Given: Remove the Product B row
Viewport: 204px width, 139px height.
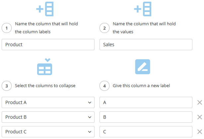Looking at the screenshot, I should (199, 117).
